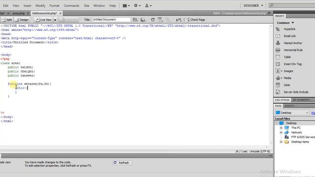Expand the Network node
Image resolution: width=315 pixels, height=177 pixels.
coord(281,132)
